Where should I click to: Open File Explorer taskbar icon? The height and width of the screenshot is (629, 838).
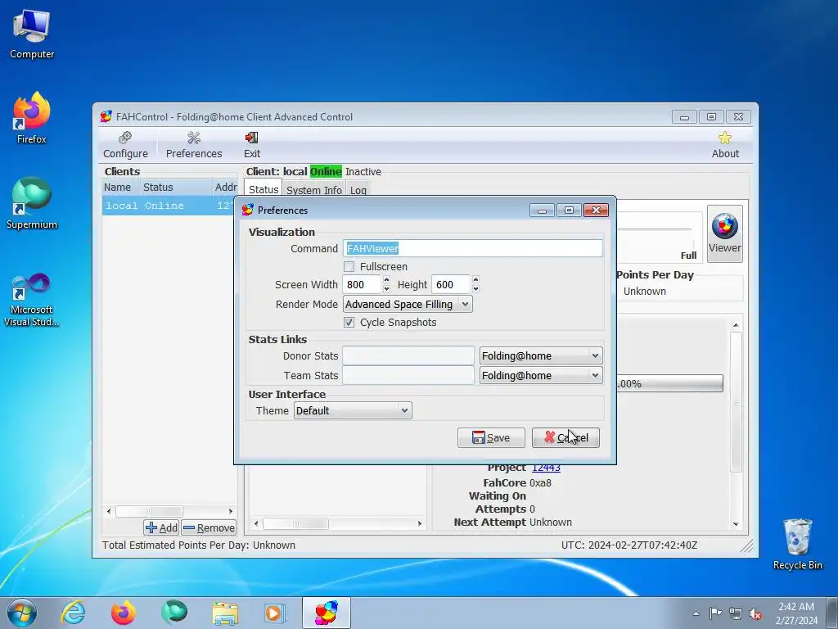225,613
